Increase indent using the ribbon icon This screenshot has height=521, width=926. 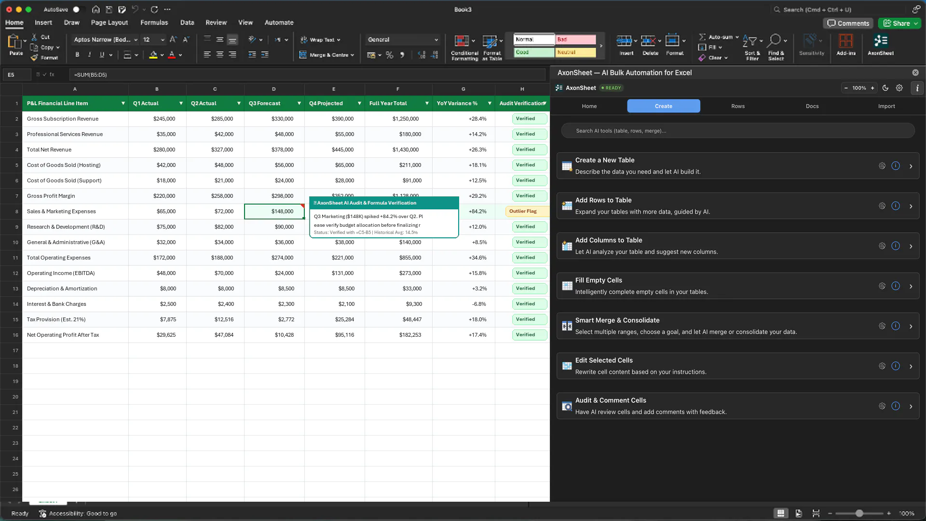coord(265,55)
